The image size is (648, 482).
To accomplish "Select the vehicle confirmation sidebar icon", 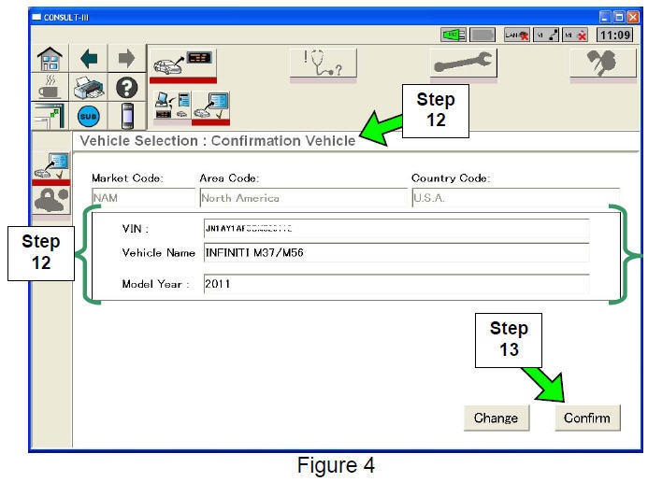I will pyautogui.click(x=52, y=166).
